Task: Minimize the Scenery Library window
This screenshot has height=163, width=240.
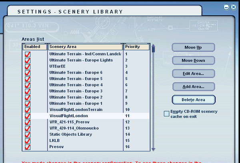Action: [x=226, y=7]
